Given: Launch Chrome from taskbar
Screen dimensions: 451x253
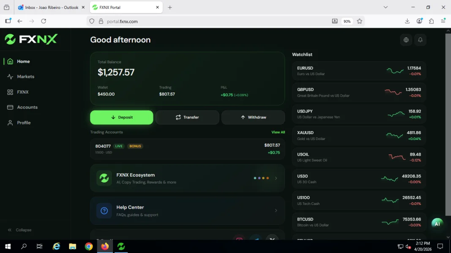Looking at the screenshot, I should point(89,246).
